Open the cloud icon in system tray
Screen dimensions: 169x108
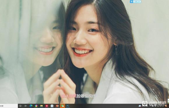pyautogui.click(x=140, y=106)
